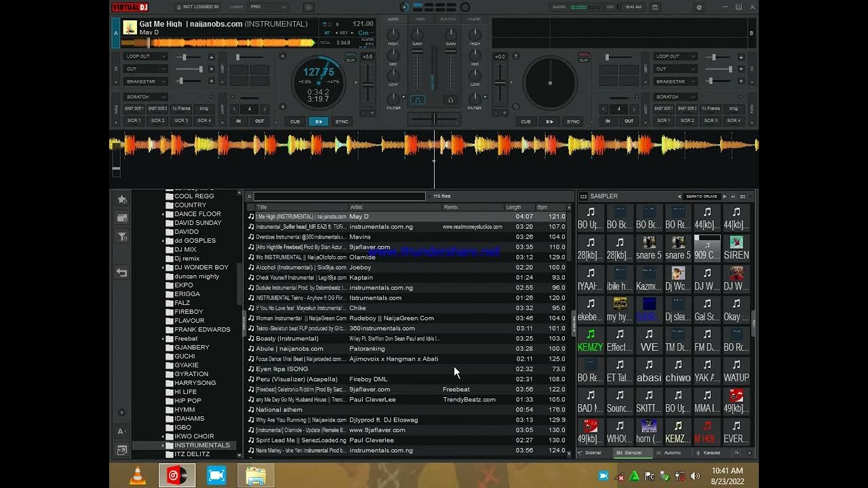
Task: Toggle SYNC on deck A
Action: [342, 121]
